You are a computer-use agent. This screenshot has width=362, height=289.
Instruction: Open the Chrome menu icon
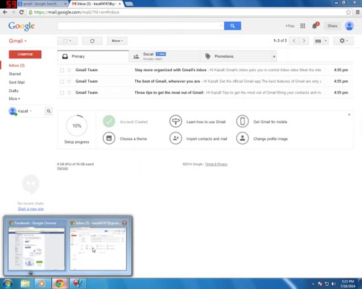pyautogui.click(x=358, y=12)
